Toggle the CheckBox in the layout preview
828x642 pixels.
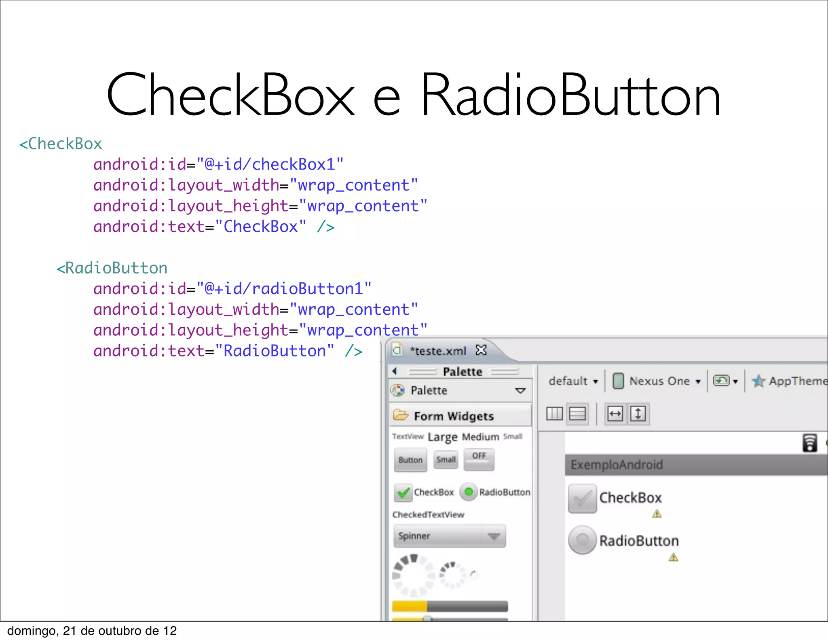pos(615,498)
